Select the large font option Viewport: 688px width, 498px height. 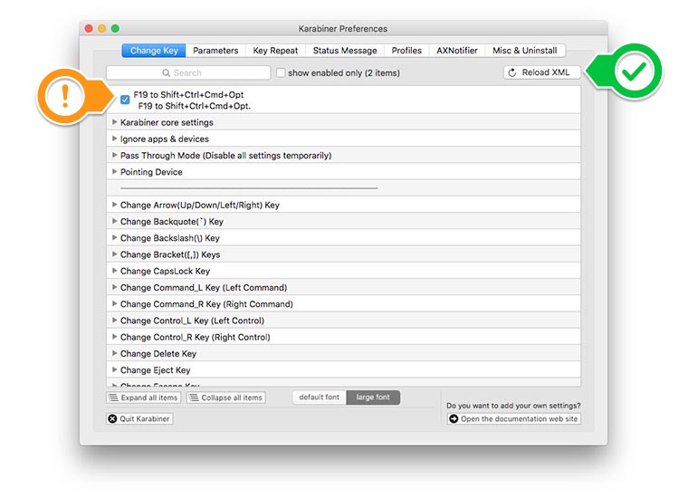pyautogui.click(x=373, y=397)
